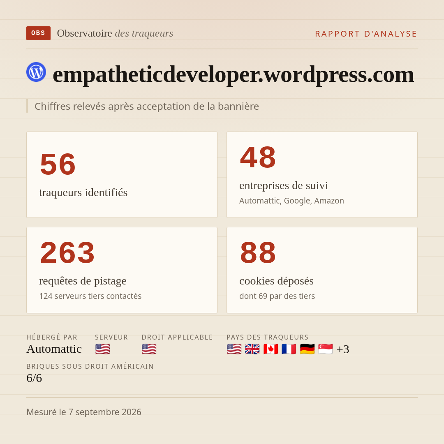This screenshot has height=444, width=444.
Task: Click the 'Pays des traqueurs' label
Action: point(268,337)
